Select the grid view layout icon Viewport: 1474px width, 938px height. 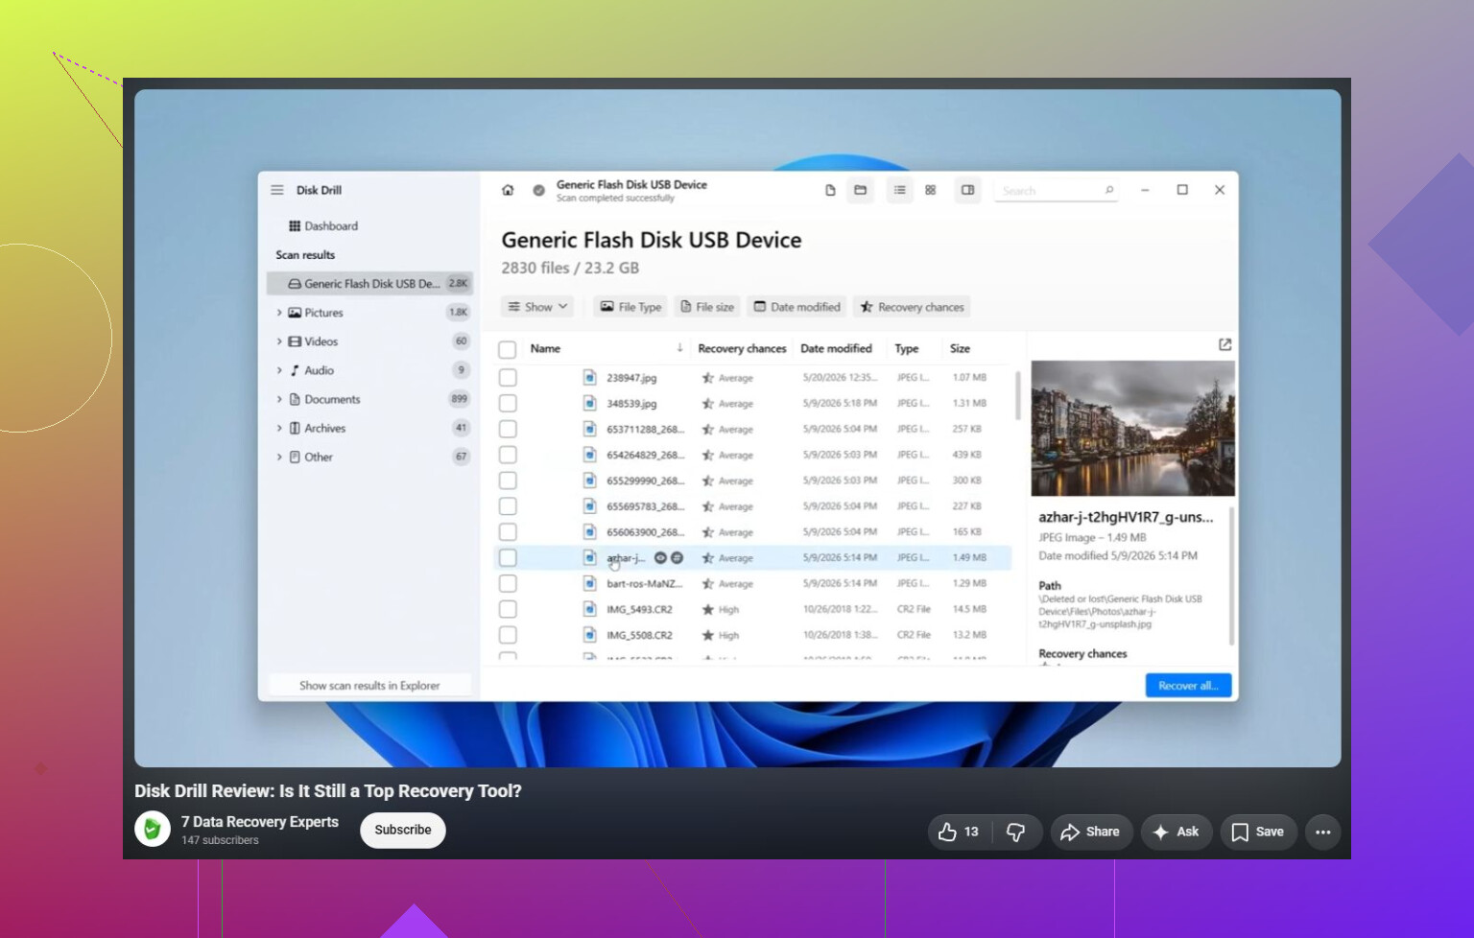930,190
